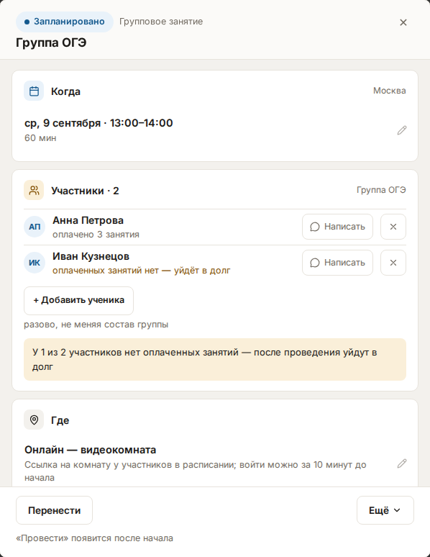
Task: Click the calendar icon beside Когда
Action: coord(34,91)
